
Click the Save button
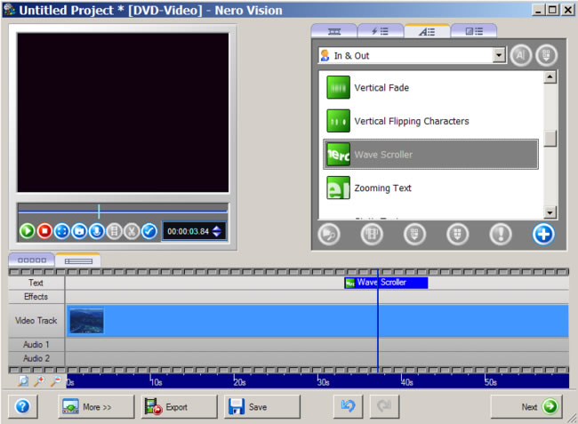pyautogui.click(x=262, y=407)
